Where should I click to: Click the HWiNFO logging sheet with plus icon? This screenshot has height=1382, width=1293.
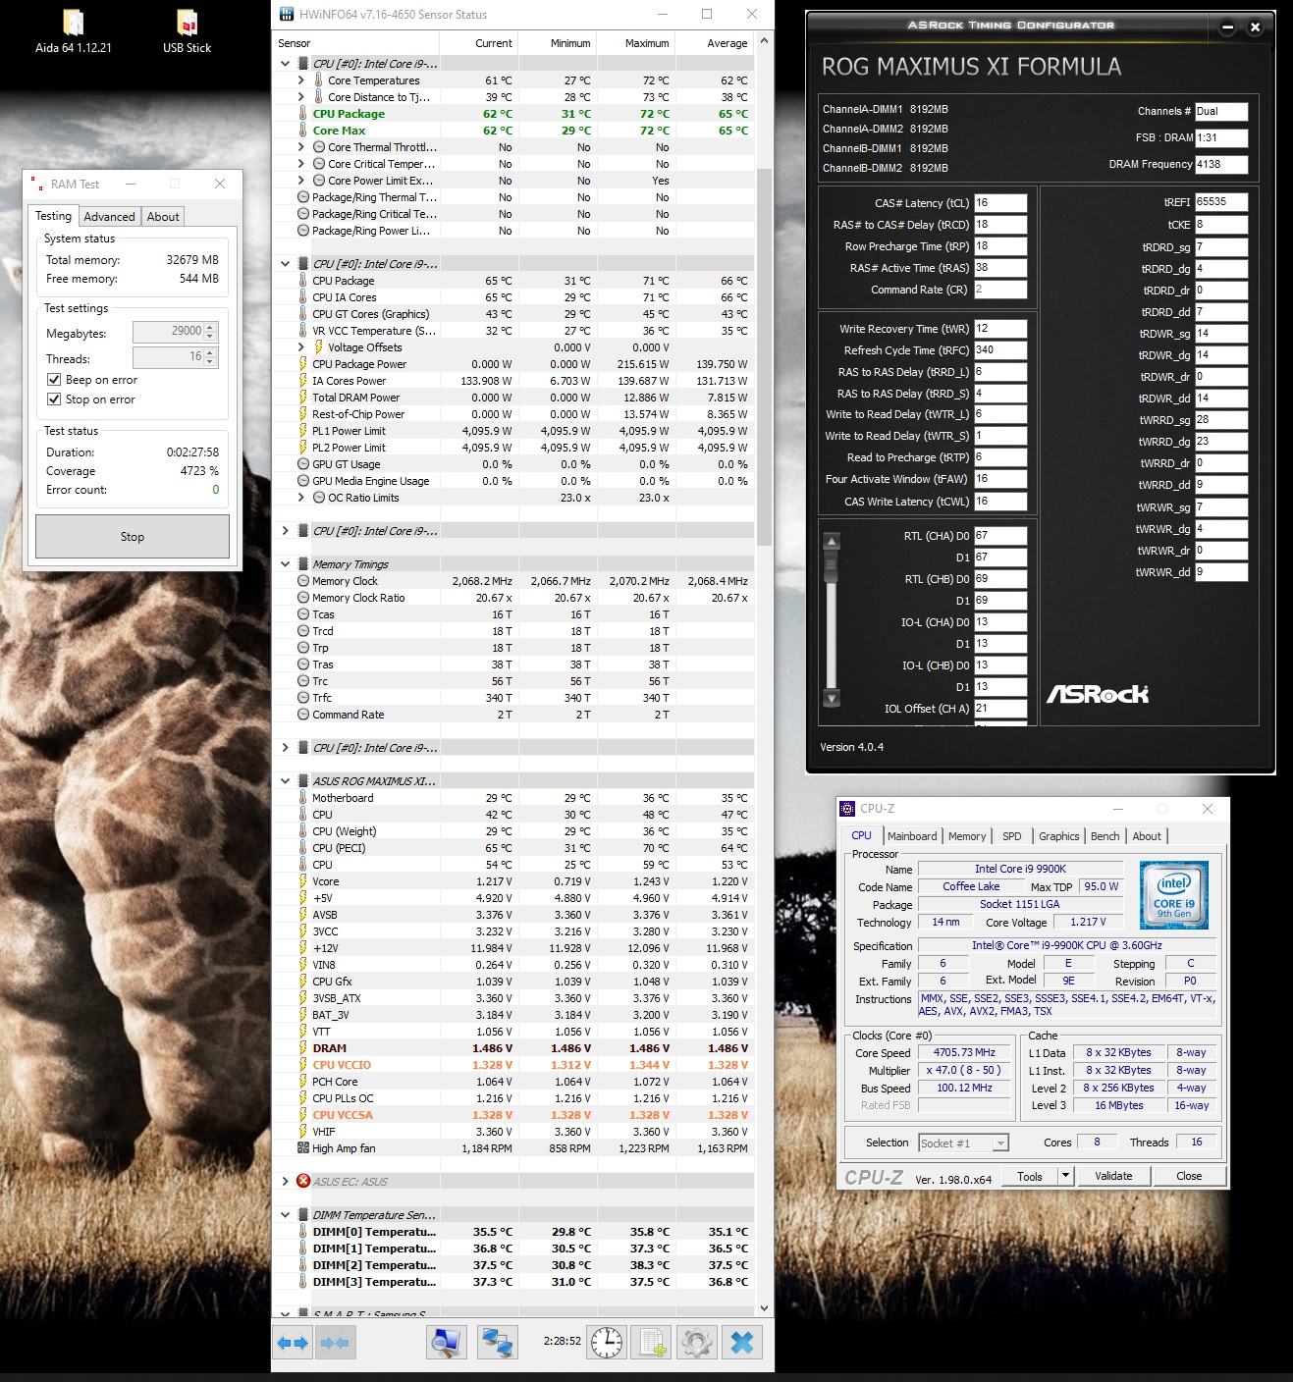click(651, 1343)
